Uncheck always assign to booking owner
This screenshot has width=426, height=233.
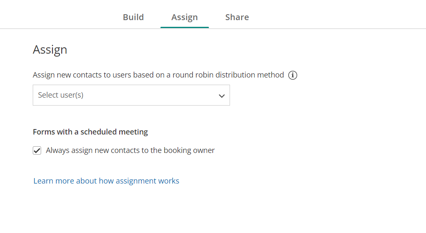point(37,150)
